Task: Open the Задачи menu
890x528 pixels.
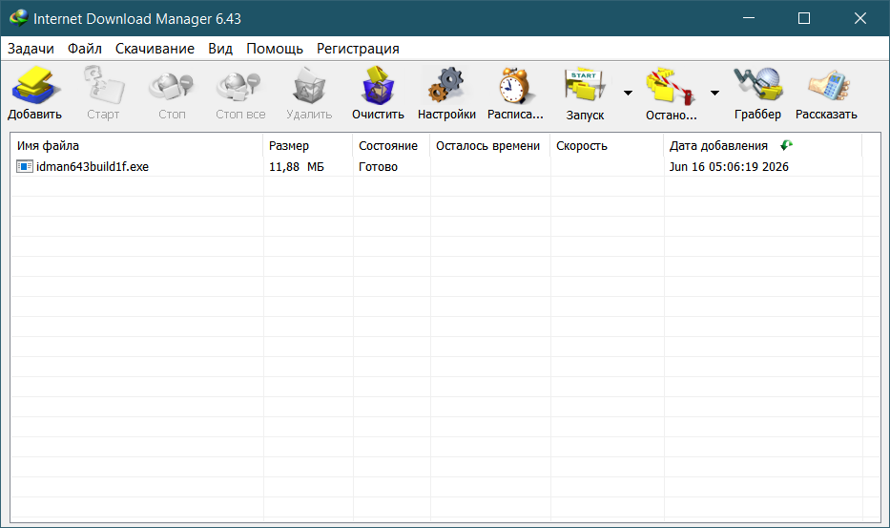Action: [31, 49]
